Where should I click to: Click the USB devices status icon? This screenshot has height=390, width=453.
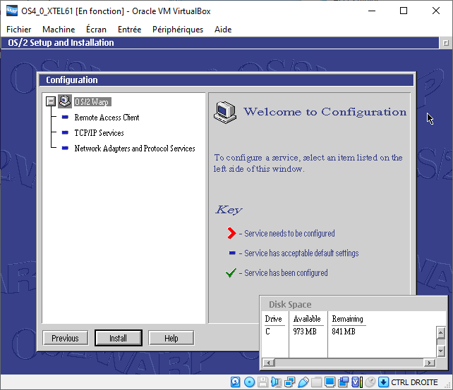pos(303,382)
